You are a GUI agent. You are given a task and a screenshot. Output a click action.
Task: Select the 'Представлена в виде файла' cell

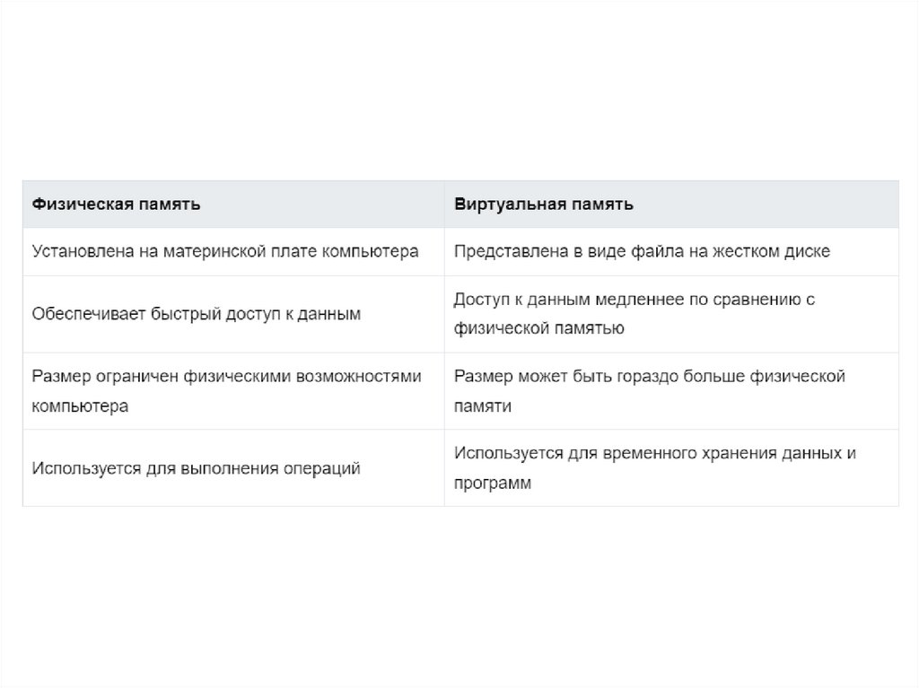642,252
